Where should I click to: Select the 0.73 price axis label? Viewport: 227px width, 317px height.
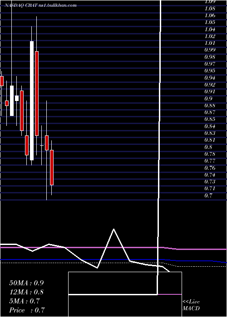pyautogui.click(x=210, y=182)
